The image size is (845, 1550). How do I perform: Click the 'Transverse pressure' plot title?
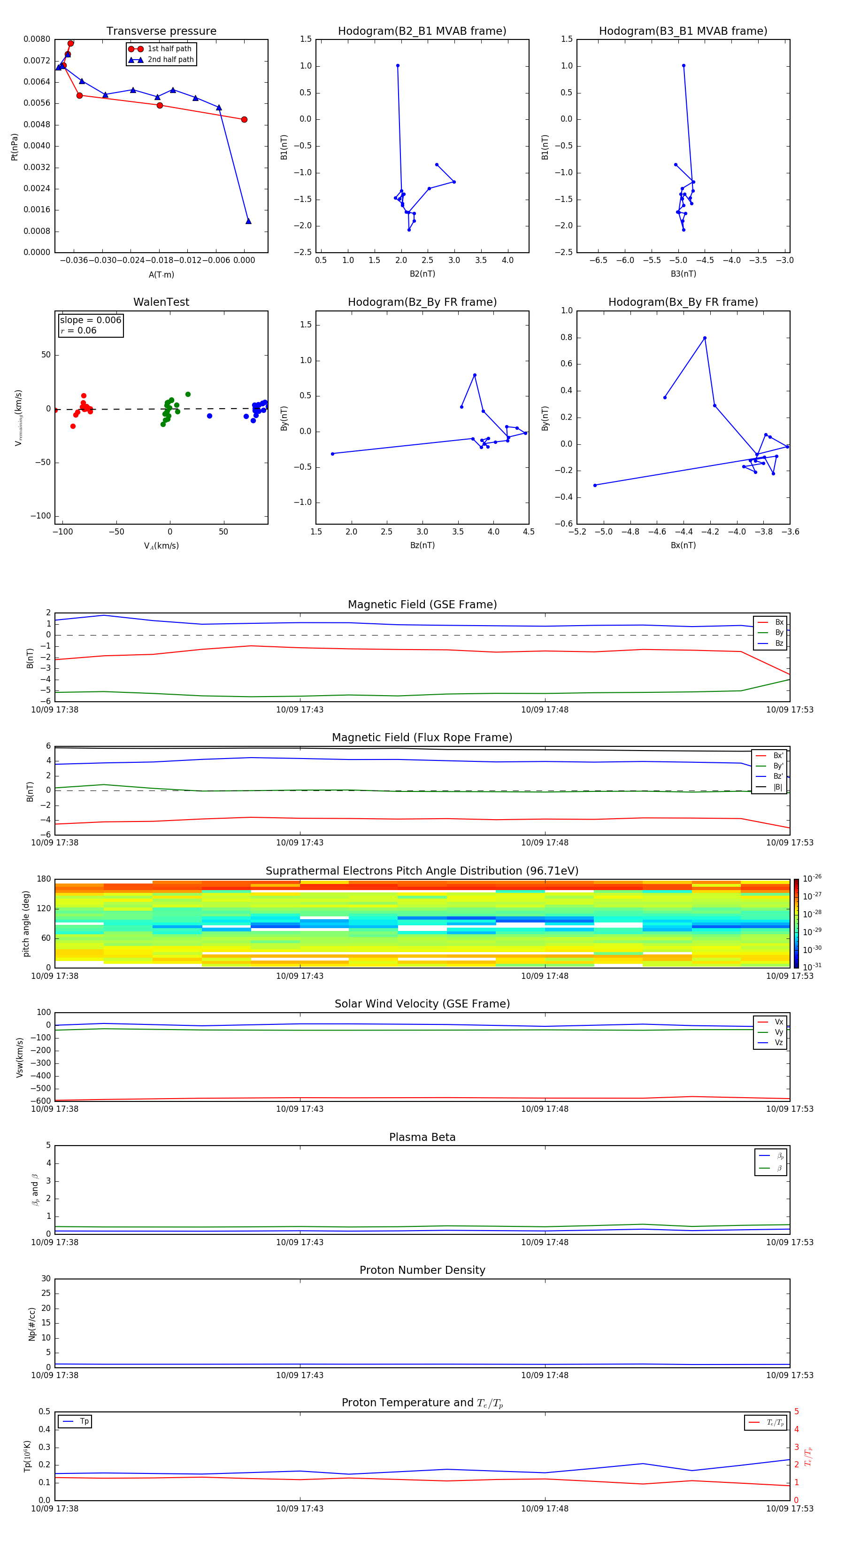161,31
